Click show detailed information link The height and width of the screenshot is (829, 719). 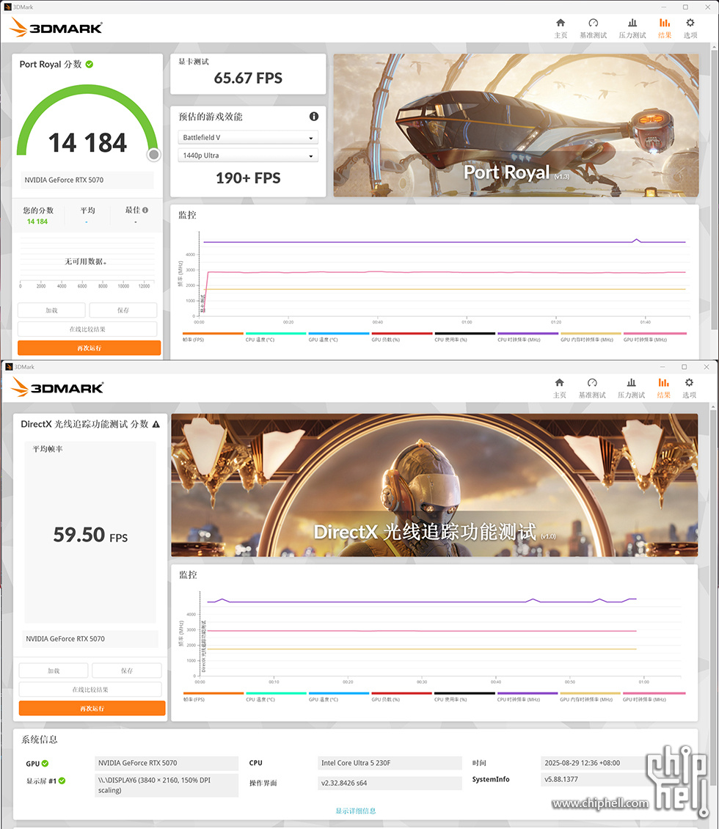[356, 811]
